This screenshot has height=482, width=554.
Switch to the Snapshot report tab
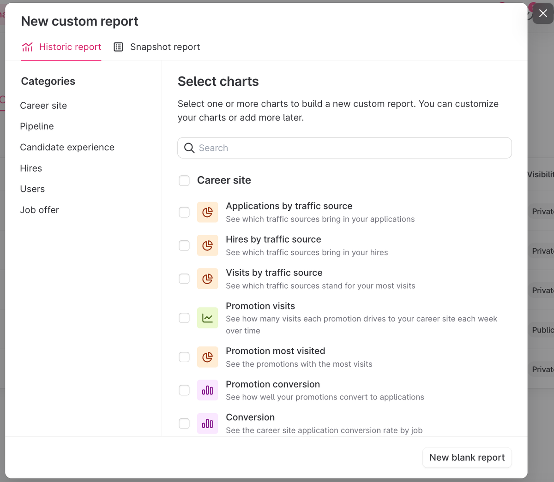click(157, 47)
